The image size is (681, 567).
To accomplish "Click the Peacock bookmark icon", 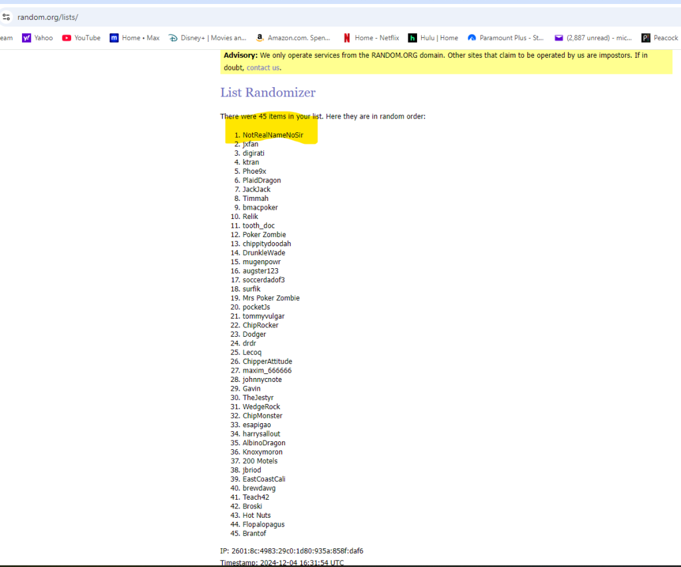I will (x=646, y=38).
